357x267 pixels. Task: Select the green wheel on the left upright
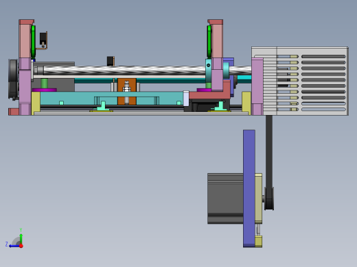(x=33, y=41)
